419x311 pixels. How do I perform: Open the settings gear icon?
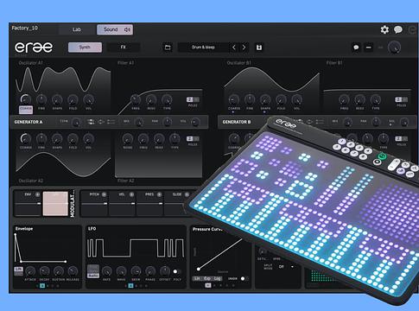[x=384, y=29]
